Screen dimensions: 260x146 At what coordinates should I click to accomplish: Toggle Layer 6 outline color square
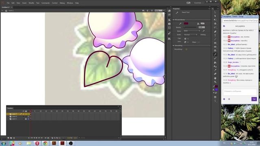point(28,116)
